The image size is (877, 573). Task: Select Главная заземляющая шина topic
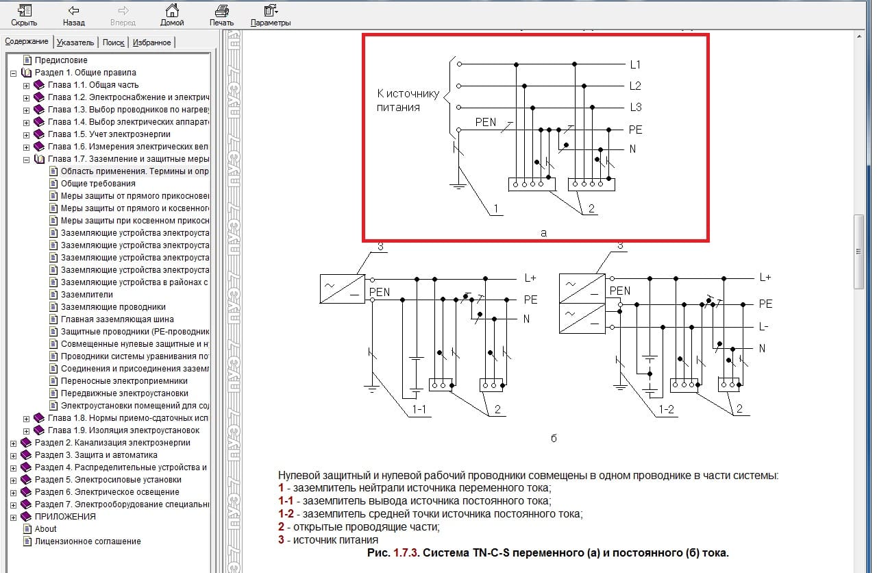pos(116,319)
